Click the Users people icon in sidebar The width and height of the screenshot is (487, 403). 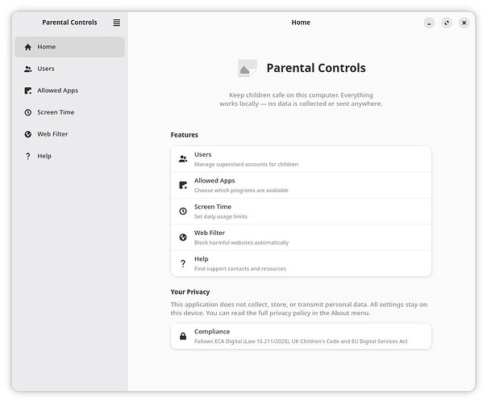(28, 69)
